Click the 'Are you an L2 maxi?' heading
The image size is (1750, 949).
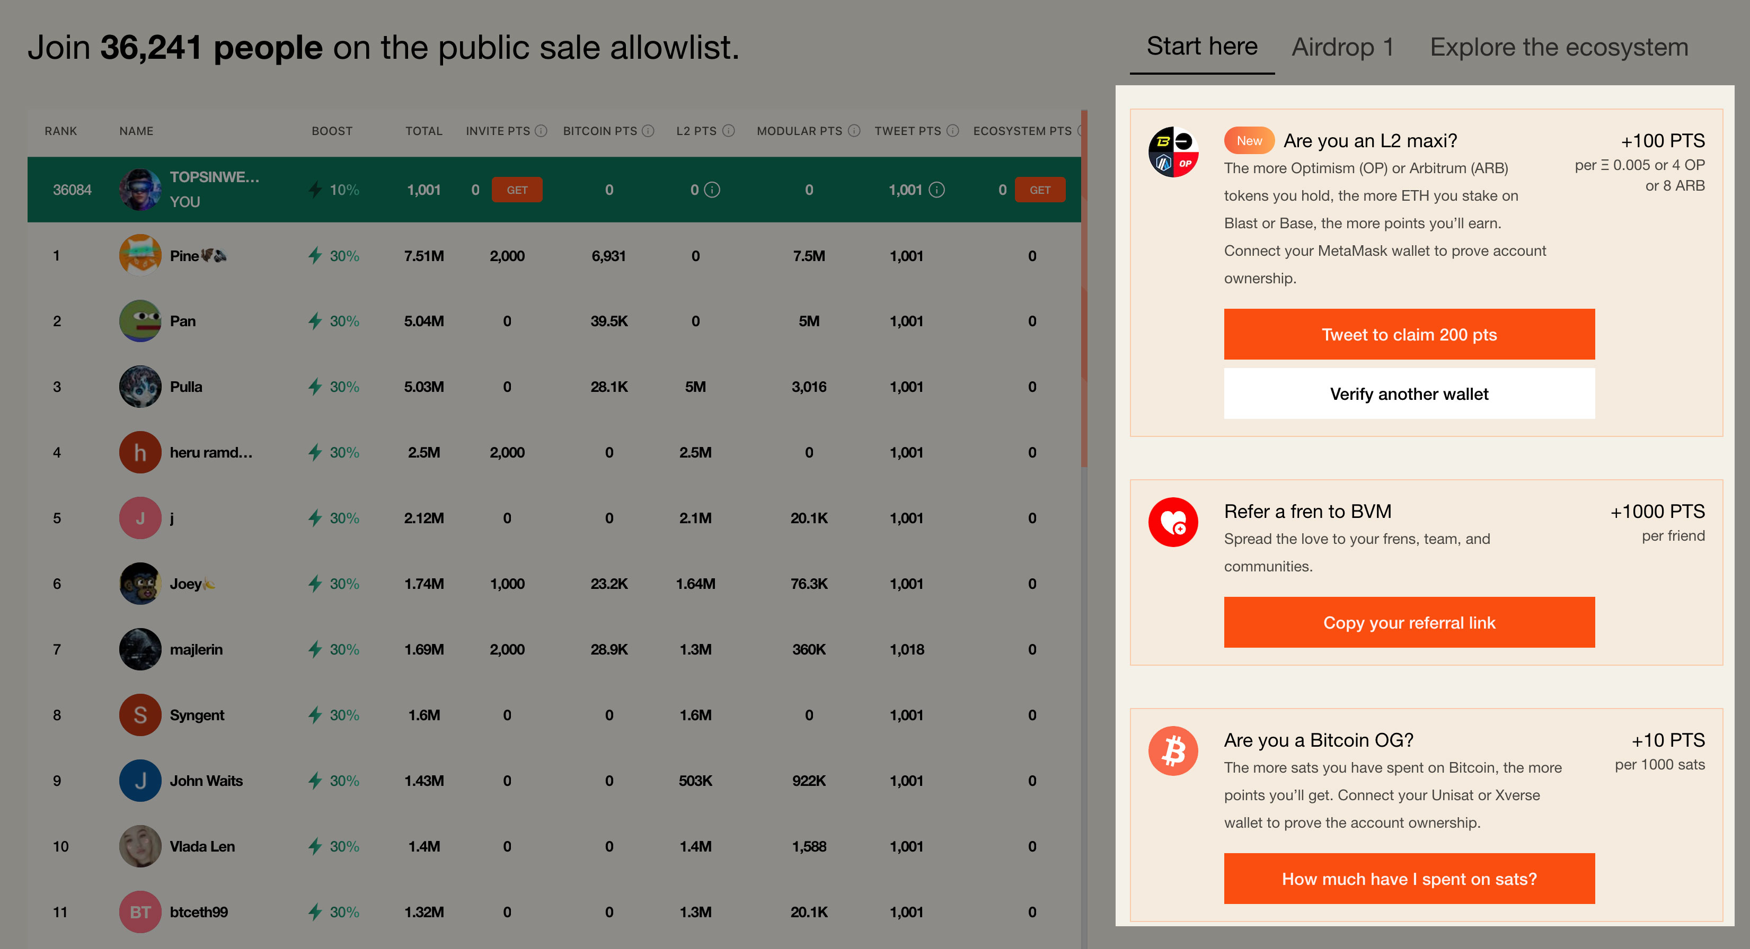(1370, 140)
